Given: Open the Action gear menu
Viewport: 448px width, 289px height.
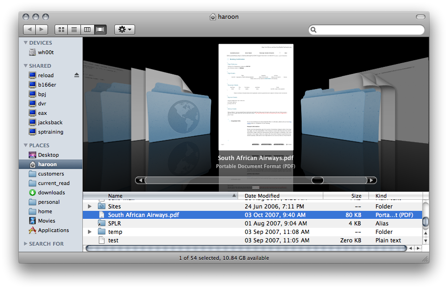Looking at the screenshot, I should (124, 30).
